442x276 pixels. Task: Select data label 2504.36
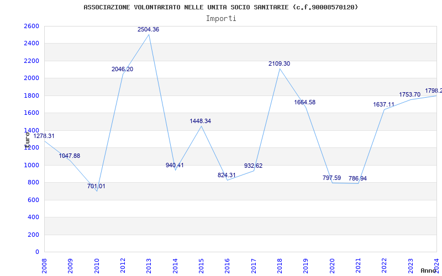pos(148,30)
